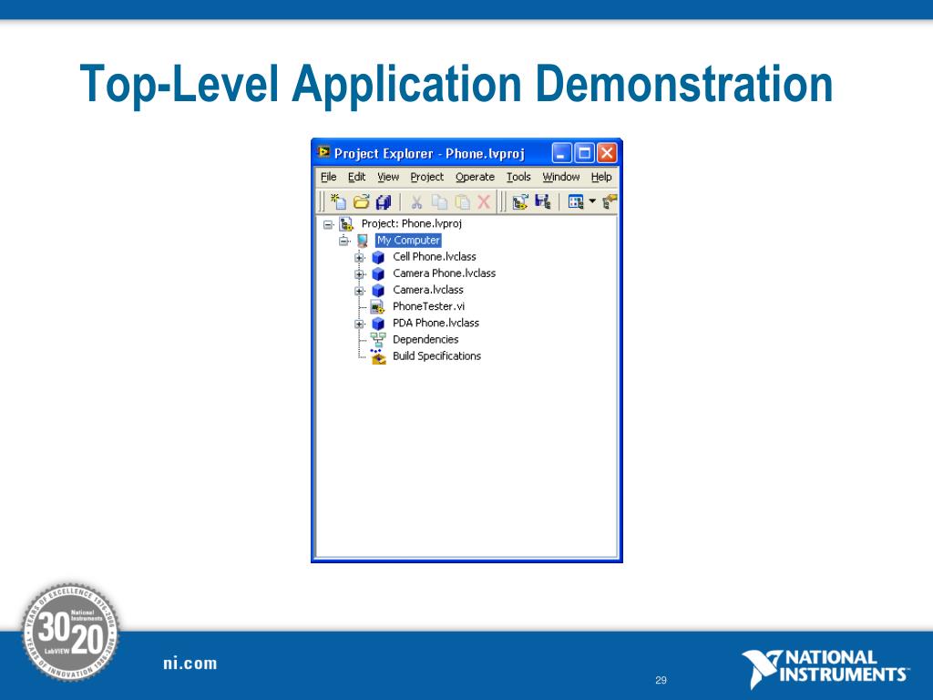Expand the Camera Phone.lvclass node
The image size is (933, 700).
tap(359, 274)
